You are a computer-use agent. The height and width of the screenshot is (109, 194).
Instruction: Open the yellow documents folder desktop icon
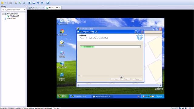pos(62,43)
